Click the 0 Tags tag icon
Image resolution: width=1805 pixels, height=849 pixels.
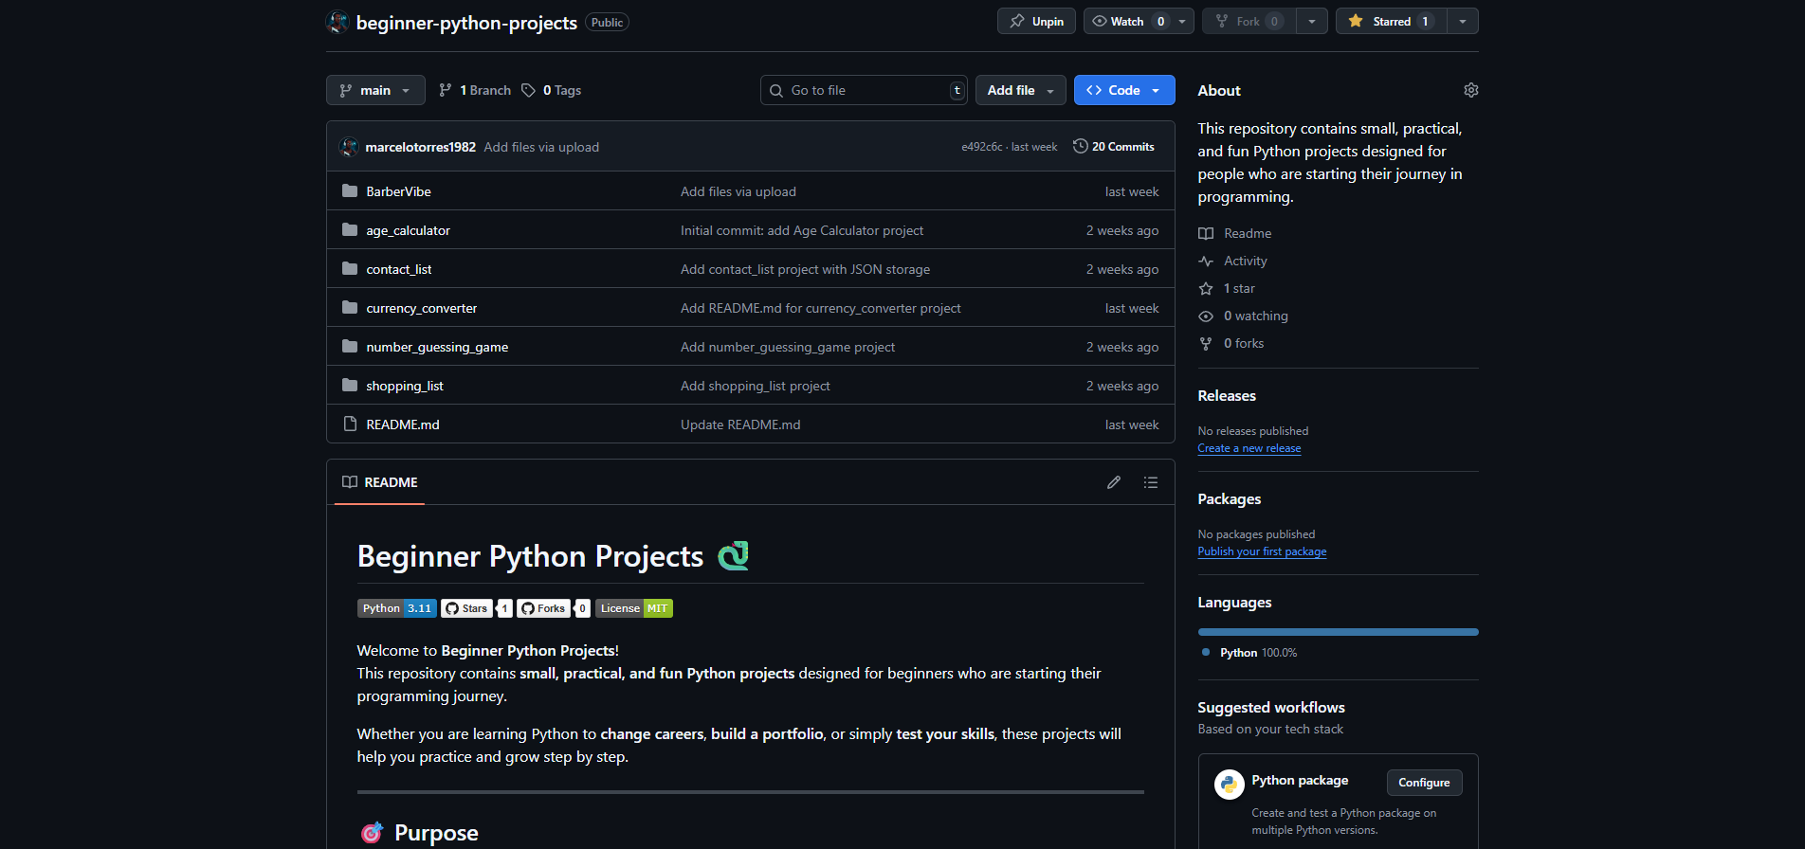tap(529, 90)
